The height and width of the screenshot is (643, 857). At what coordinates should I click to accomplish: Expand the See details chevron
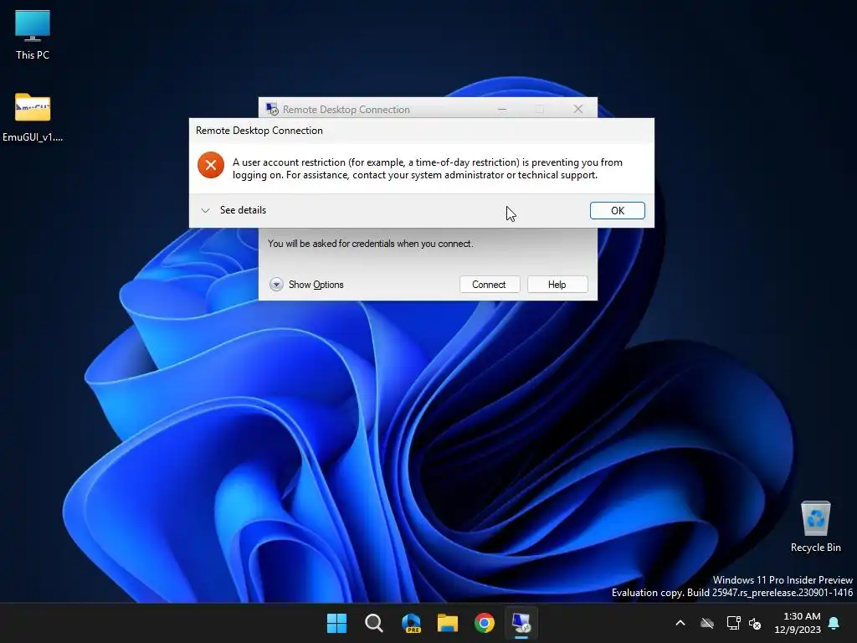click(206, 210)
